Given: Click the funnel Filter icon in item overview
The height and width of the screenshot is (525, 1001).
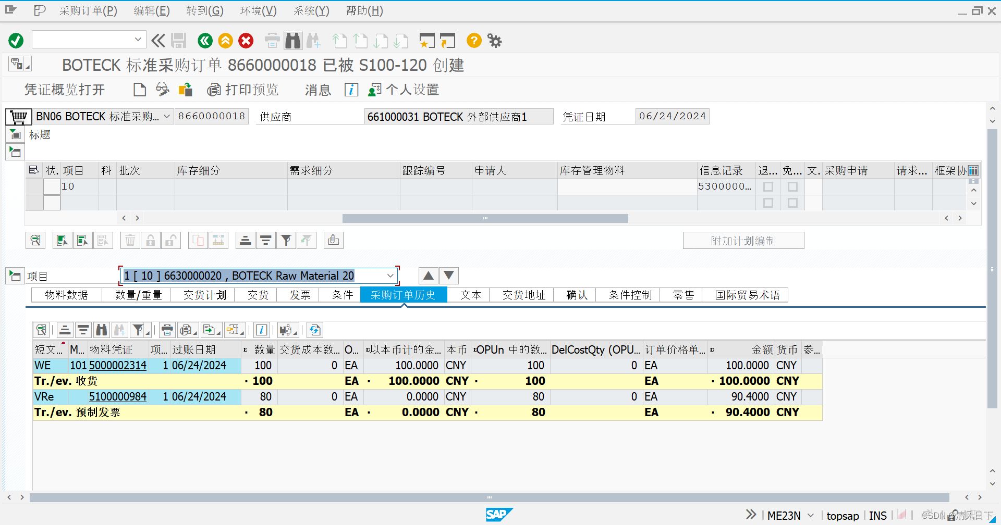Looking at the screenshot, I should pyautogui.click(x=286, y=240).
